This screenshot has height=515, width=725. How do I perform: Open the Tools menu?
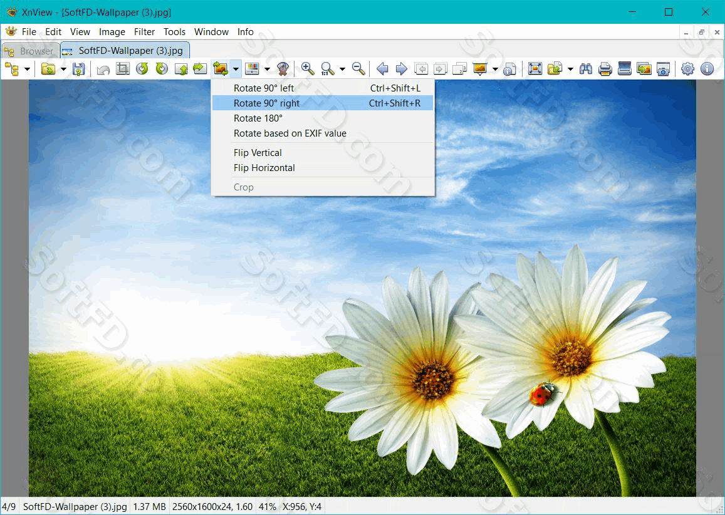(x=174, y=32)
